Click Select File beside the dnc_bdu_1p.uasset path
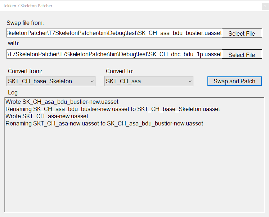Viewport: 269px width, 217px height. tap(242, 54)
